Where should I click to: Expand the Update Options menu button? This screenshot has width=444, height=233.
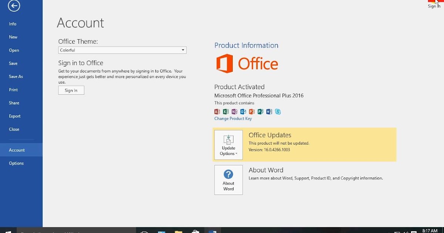click(229, 145)
